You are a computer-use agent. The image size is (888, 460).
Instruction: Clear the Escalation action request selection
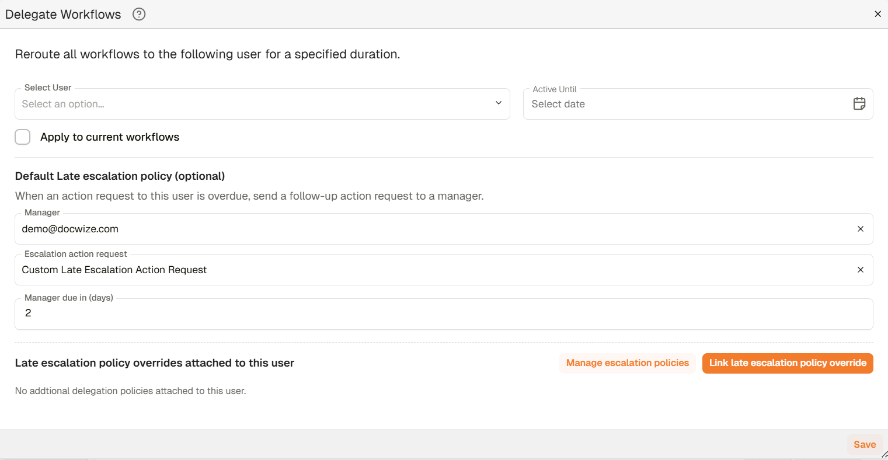860,270
